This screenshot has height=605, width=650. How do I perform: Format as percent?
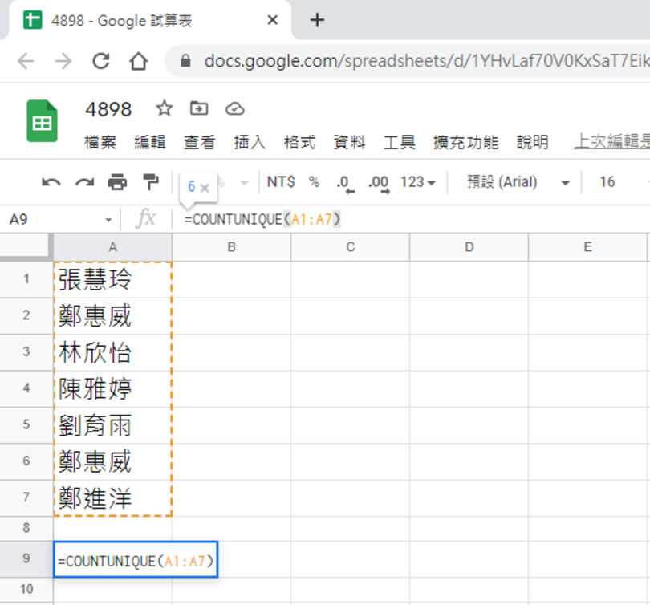click(315, 181)
